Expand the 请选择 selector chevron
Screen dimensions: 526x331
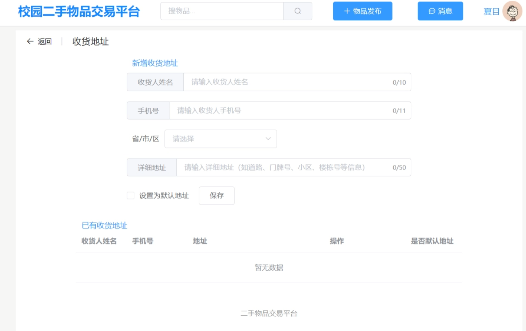pyautogui.click(x=268, y=139)
